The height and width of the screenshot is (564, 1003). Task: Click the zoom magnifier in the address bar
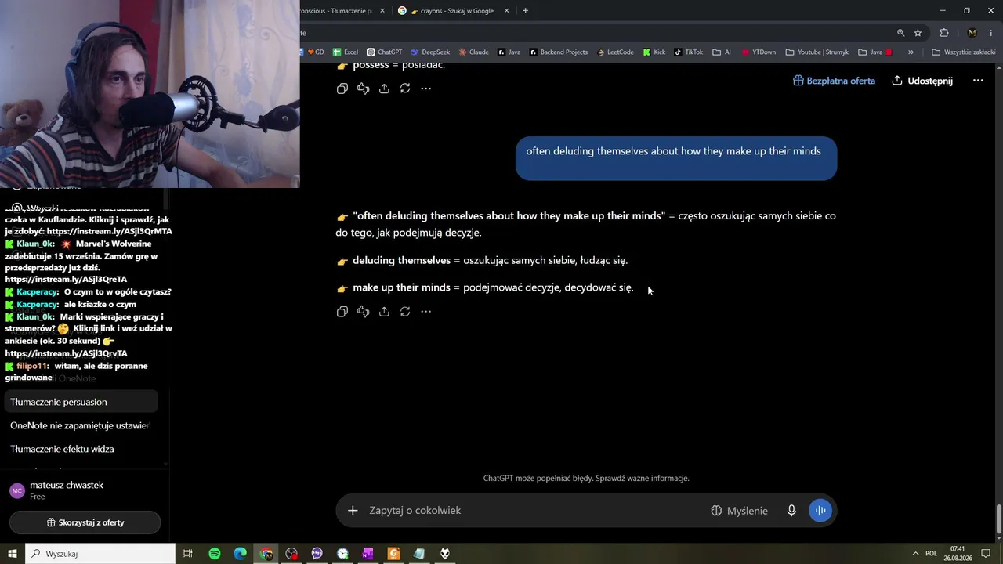(x=900, y=33)
